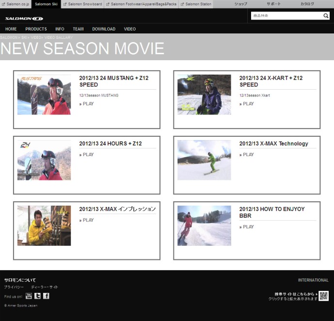The image size is (334, 321).
Task: Click the search magnifier icon
Action: click(x=326, y=16)
